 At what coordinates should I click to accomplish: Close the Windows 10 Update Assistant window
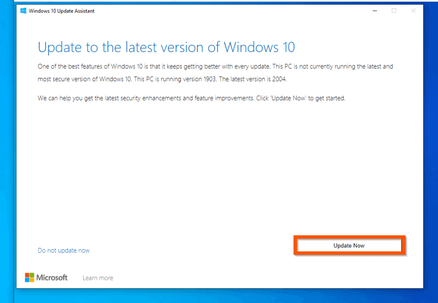click(413, 10)
